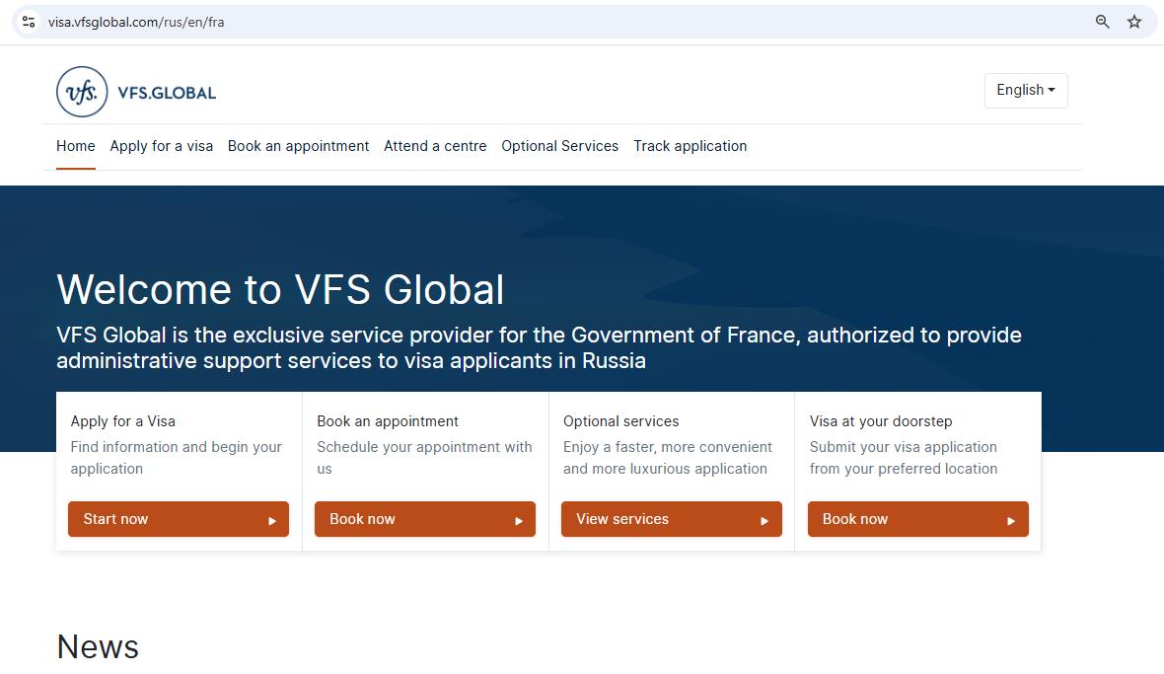Open Book an appointment in the navigation bar
Image resolution: width=1164 pixels, height=674 pixels.
[299, 146]
